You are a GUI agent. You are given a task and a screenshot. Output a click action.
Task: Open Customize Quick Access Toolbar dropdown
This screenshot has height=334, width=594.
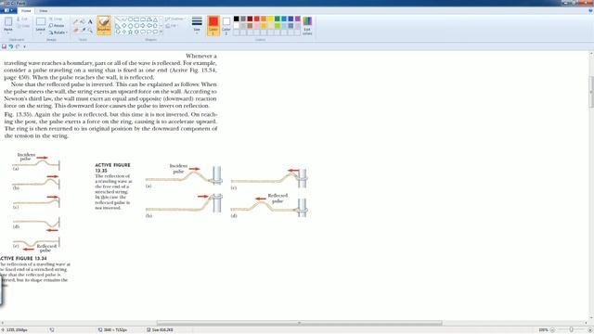click(25, 46)
